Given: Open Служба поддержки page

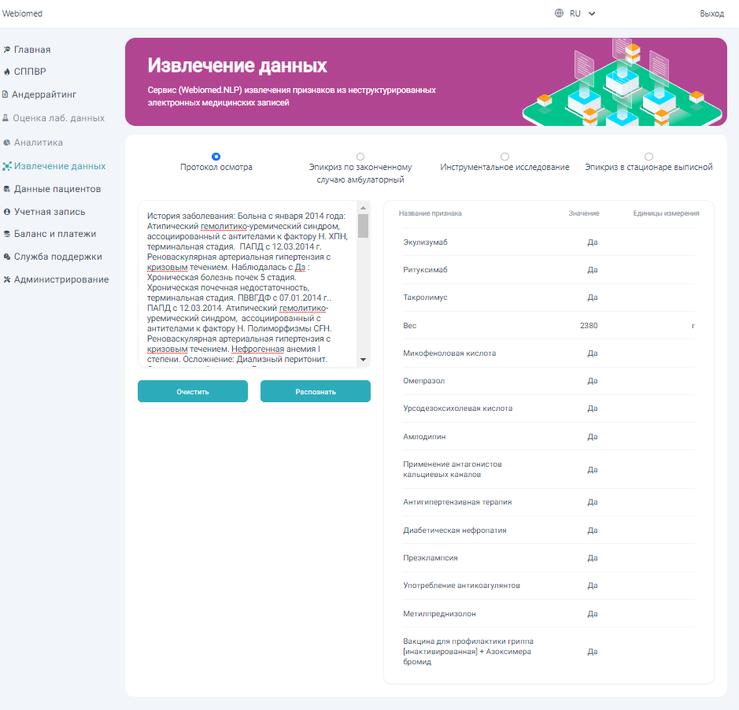Looking at the screenshot, I should (58, 257).
